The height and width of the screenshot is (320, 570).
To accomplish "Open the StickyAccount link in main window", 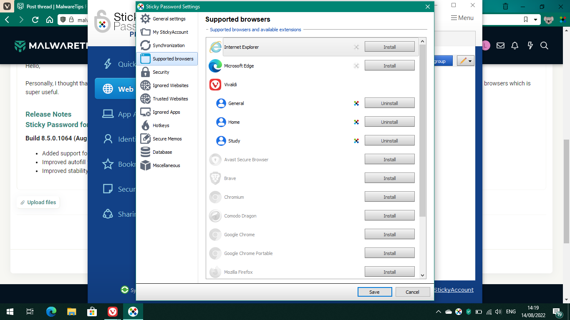I will coord(454,290).
